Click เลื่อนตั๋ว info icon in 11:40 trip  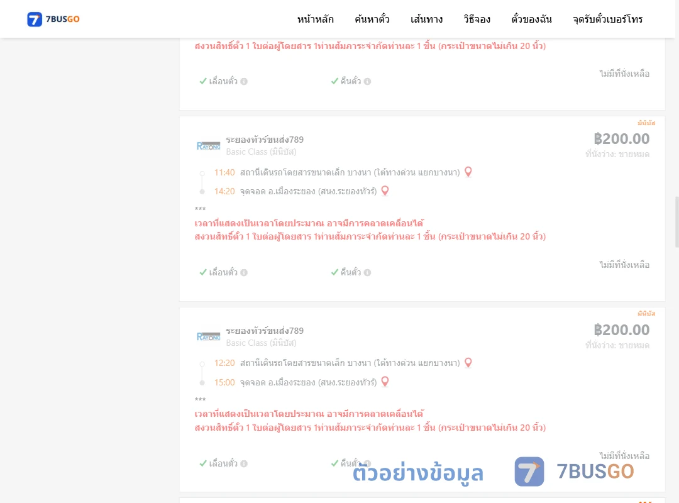[x=244, y=272]
